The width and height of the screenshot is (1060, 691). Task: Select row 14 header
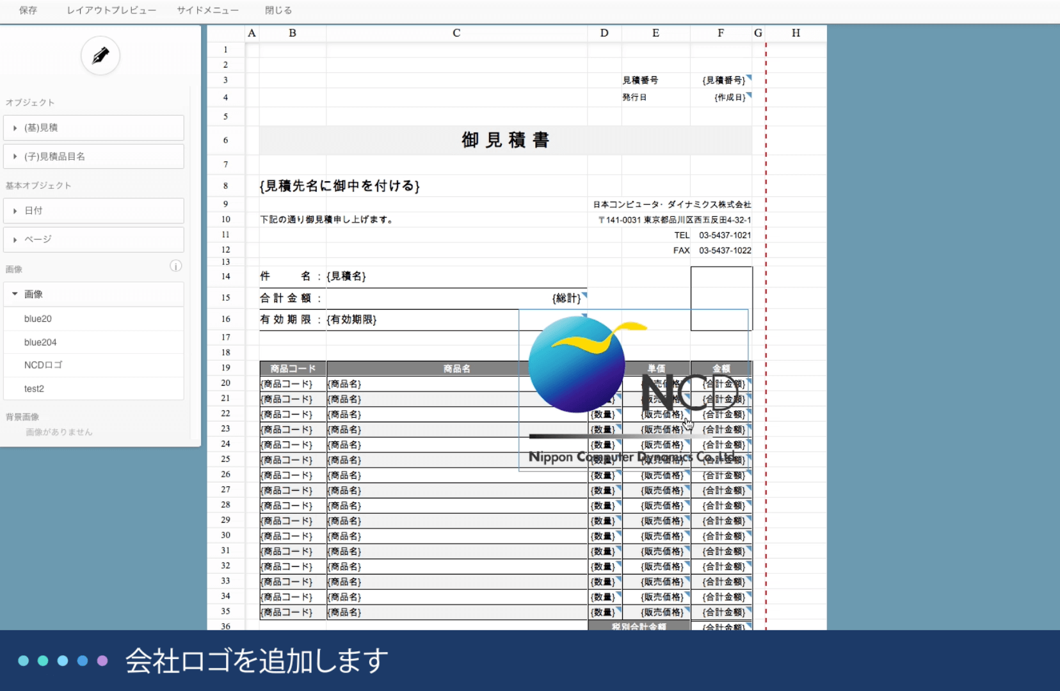click(226, 276)
